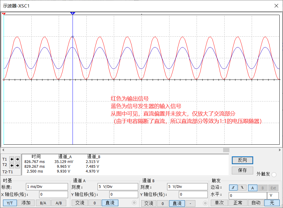This screenshot has height=208, width=283.
Task: Move cursor T1 right with arrow
Action: coord(17,159)
